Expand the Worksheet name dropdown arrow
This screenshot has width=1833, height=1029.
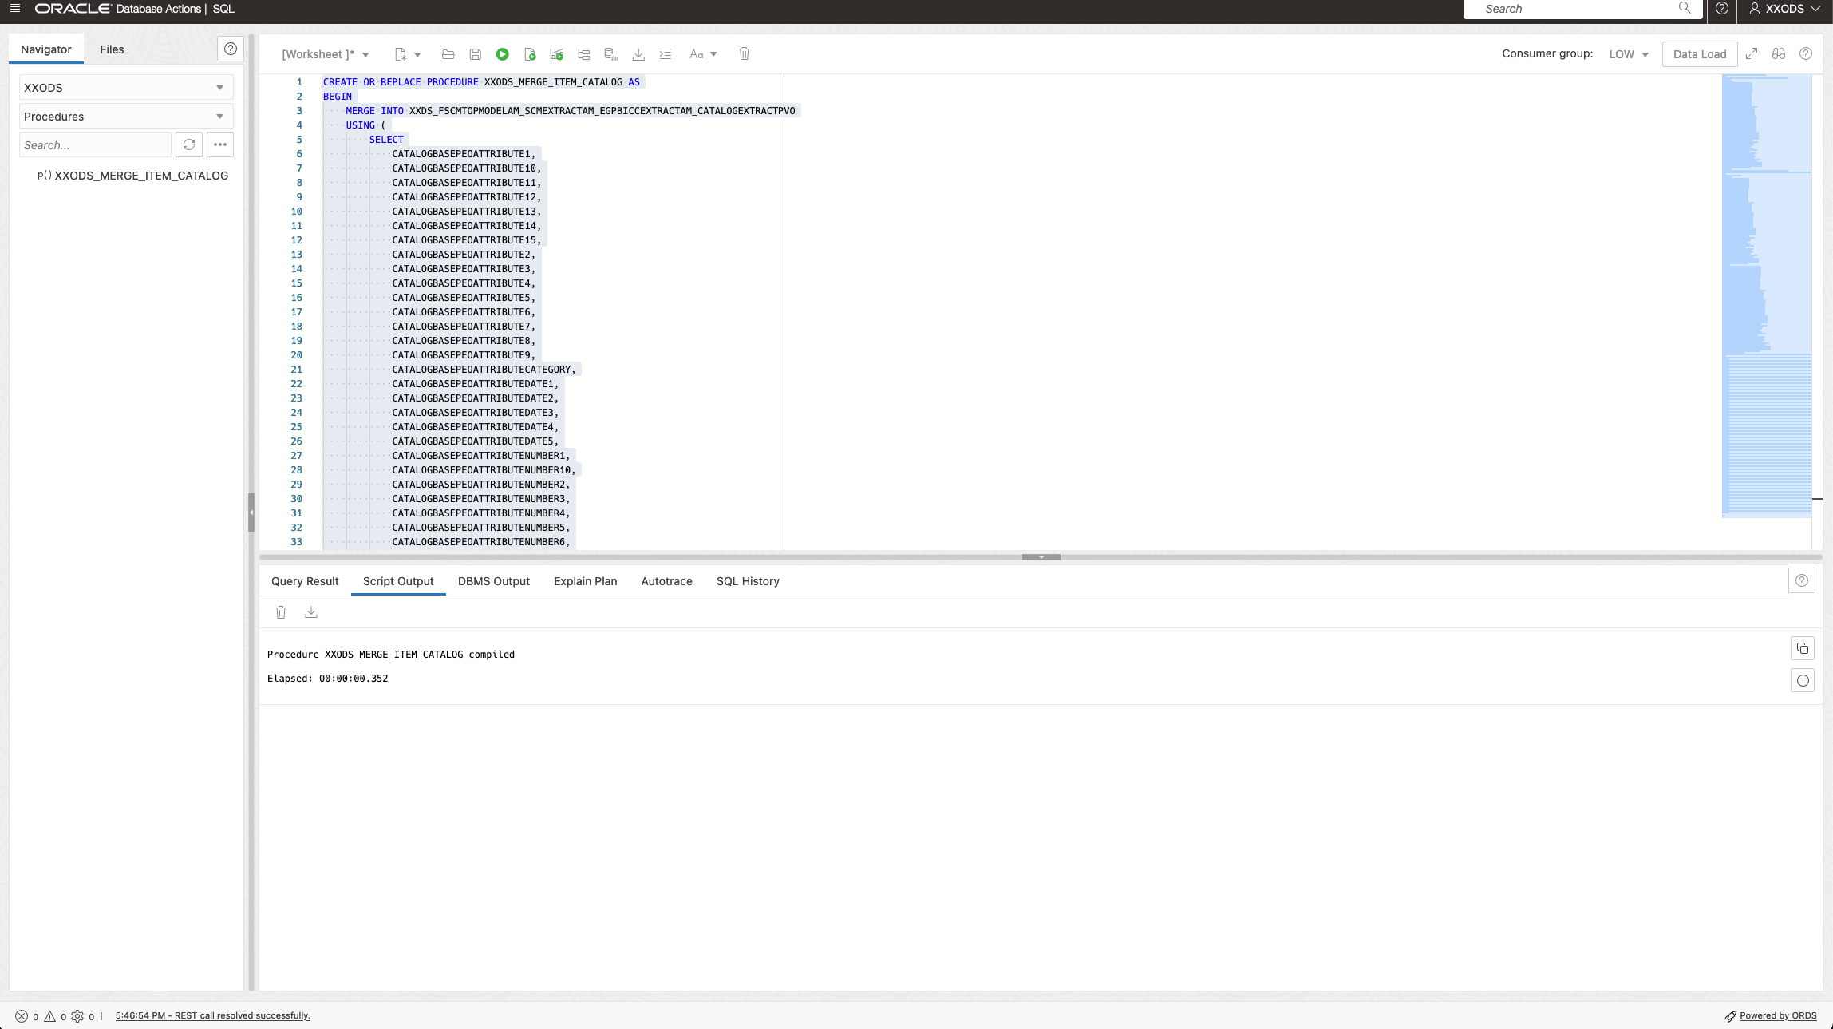point(365,53)
